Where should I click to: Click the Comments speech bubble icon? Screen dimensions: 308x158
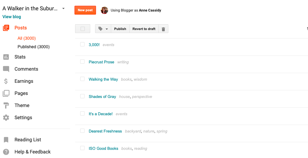6,69
